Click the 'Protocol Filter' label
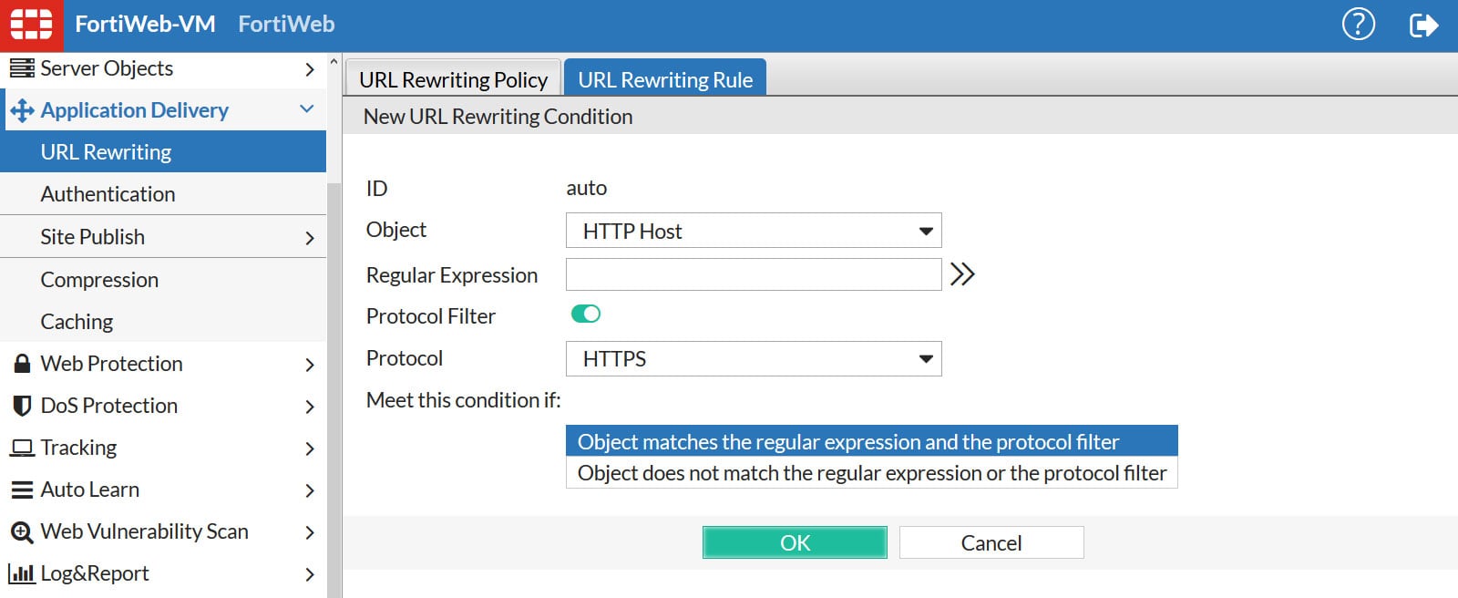Image resolution: width=1458 pixels, height=598 pixels. [x=431, y=316]
